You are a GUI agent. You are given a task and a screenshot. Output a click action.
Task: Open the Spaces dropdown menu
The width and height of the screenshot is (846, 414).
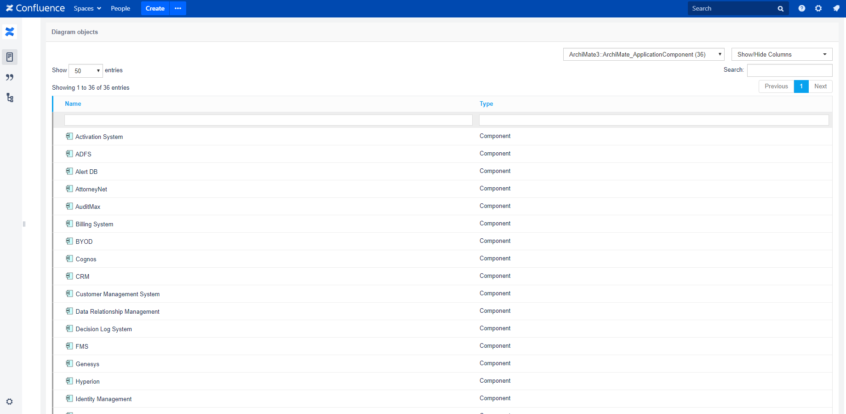point(87,8)
